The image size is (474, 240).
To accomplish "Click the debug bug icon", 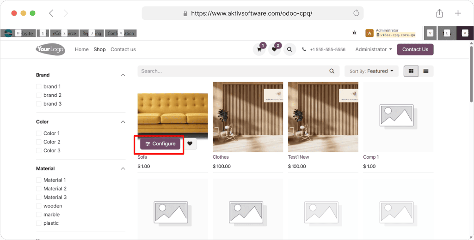I will (354, 33).
